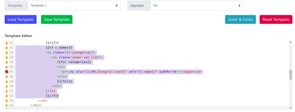Viewport: 295px width, 112px height.
Task: Click the horizontal scrollbar left arrow
Action: (6, 108)
